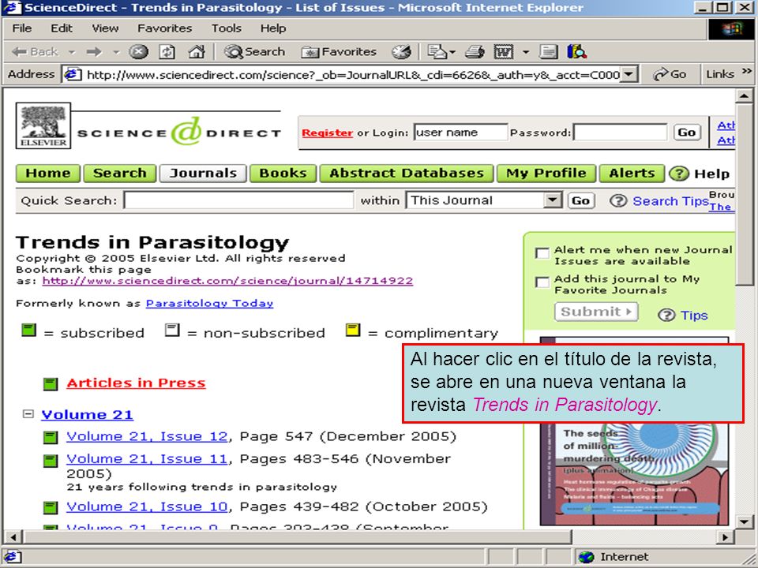Go to home page via Home icon
This screenshot has height=568, width=758.
coord(197,52)
